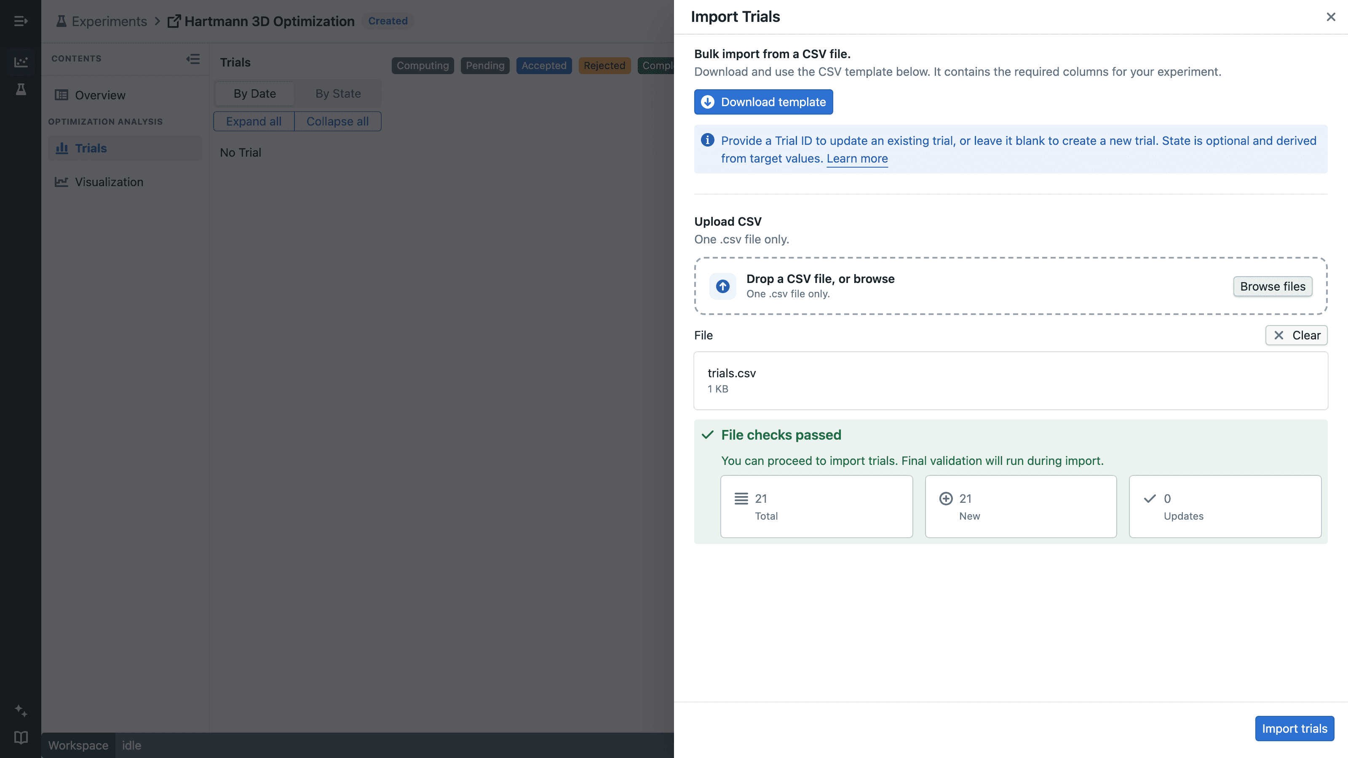This screenshot has width=1348, height=758.
Task: Toggle the Computing state filter
Action: 422,65
